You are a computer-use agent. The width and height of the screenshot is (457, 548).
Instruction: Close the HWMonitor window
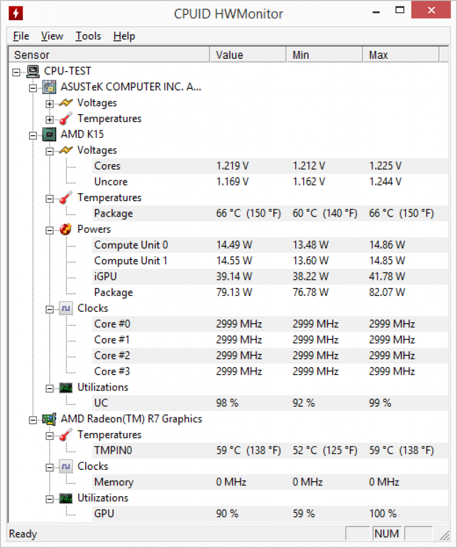[x=431, y=10]
